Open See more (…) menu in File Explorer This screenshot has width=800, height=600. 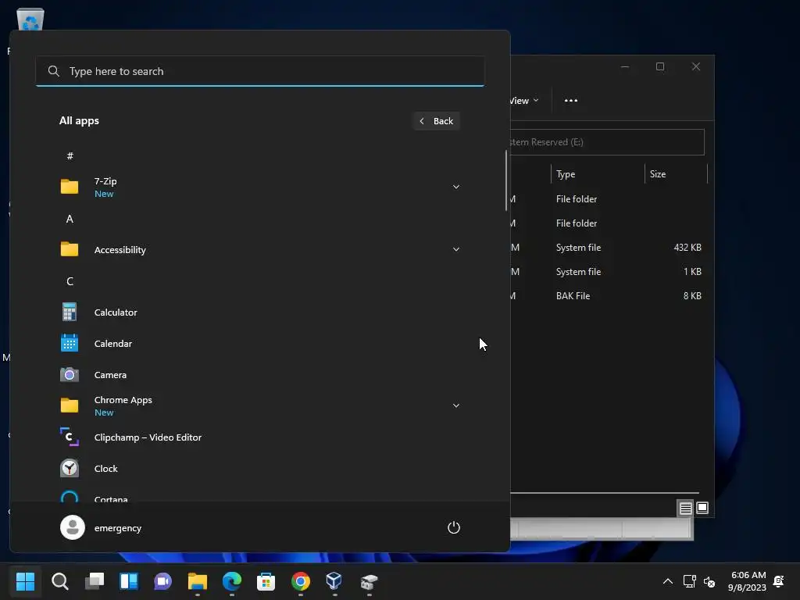[x=571, y=101]
